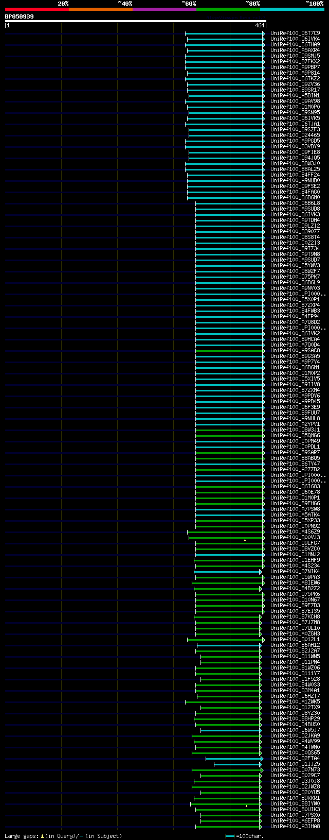
Task: Select hit label UniRef100_B9T734
Action: coord(295,248)
